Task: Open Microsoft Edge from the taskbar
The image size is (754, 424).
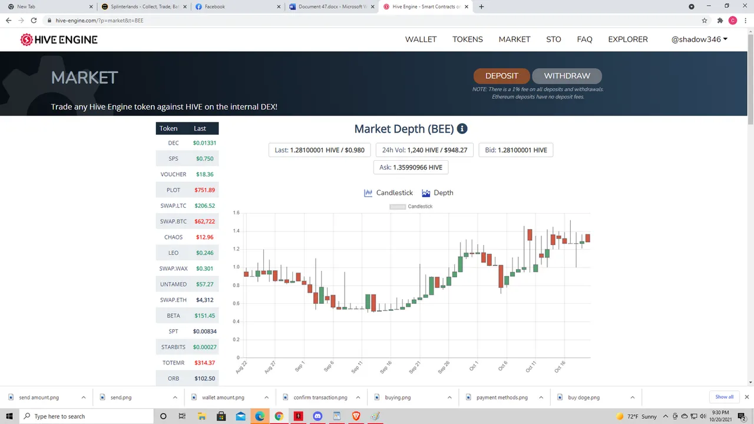Action: (260, 416)
